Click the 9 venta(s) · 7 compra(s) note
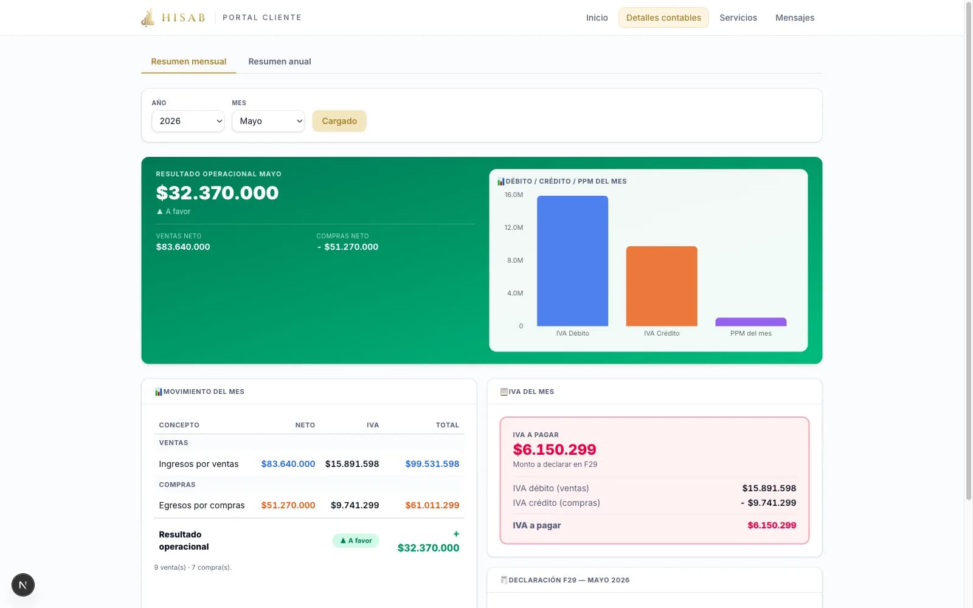This screenshot has height=608, width=973. (x=193, y=567)
